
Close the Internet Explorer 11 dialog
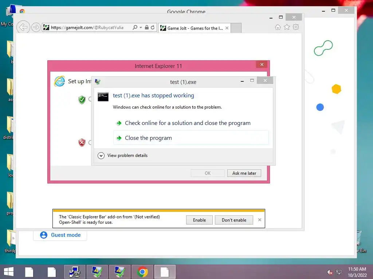coord(262,65)
